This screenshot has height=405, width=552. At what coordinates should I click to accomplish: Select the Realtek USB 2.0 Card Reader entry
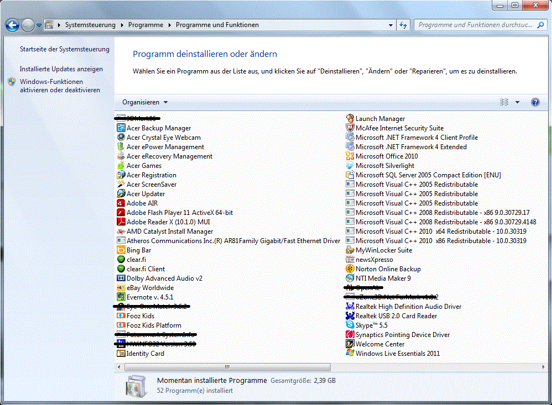coord(392,315)
